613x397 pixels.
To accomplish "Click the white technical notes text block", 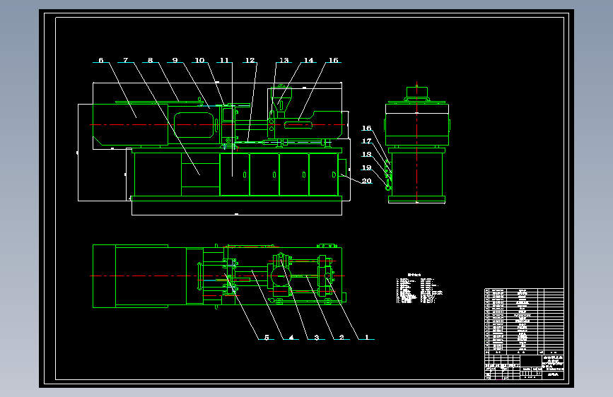I will (x=419, y=288).
